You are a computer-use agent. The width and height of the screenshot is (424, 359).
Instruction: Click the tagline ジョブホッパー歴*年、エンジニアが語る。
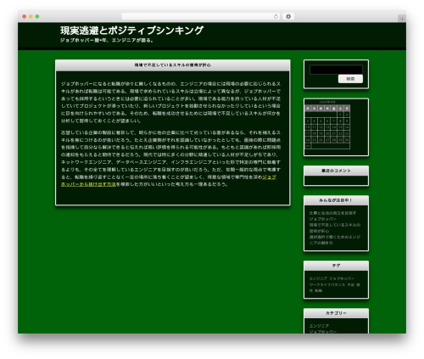point(107,40)
